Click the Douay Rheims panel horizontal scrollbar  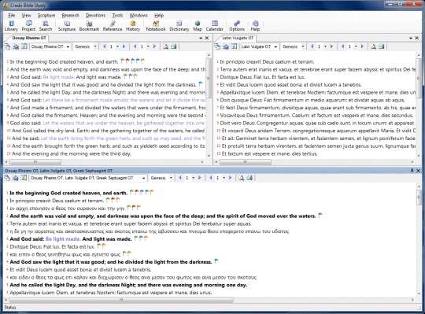(x=35, y=162)
